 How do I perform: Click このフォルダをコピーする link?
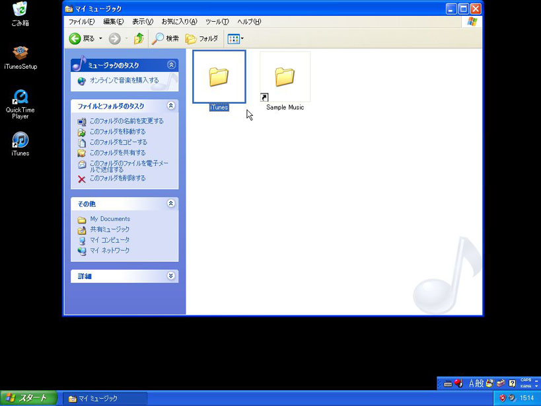coord(118,142)
